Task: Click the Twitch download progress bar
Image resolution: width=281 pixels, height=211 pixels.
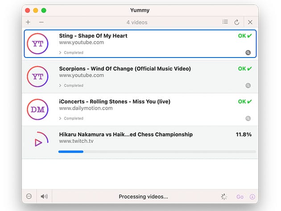Action: 157,152
